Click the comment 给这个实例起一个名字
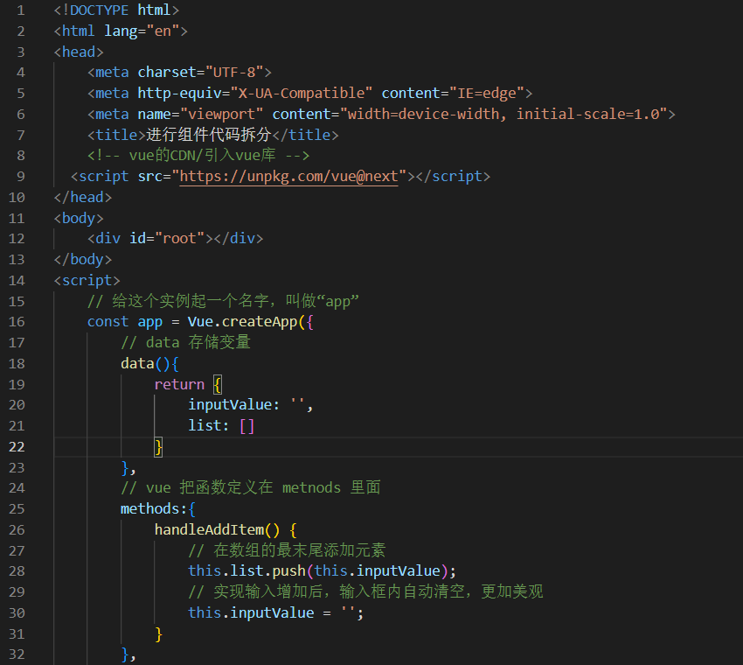The width and height of the screenshot is (743, 665). tap(223, 301)
